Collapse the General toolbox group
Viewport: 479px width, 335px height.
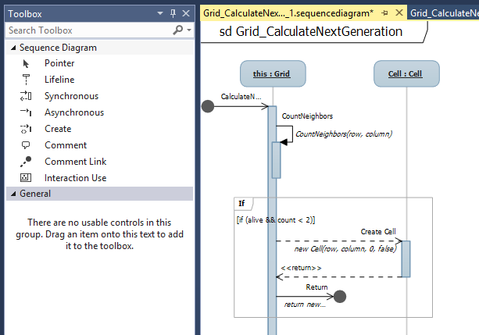pos(13,194)
